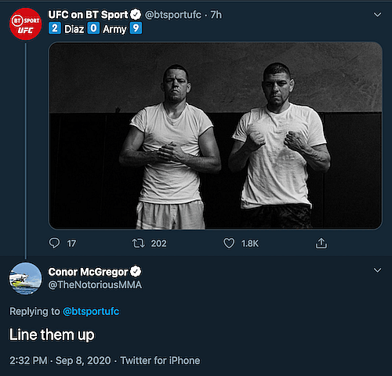392x376 pixels.
Task: Click the 1.8K likes count
Action: (250, 244)
